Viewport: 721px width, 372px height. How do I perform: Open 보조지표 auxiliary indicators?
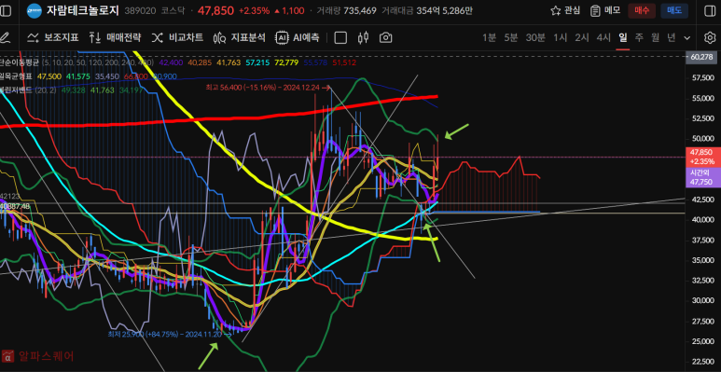pos(53,37)
